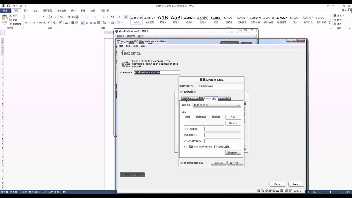Open the highlight color dropdown arrow

pos(63,23)
